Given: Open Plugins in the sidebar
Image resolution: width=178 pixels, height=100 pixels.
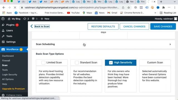Looking at the screenshot, I should (x=10, y=25).
